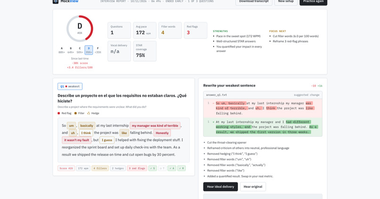Select grade C threshold chip
This screenshot has height=199, width=380.
pyautogui.click(x=80, y=50)
